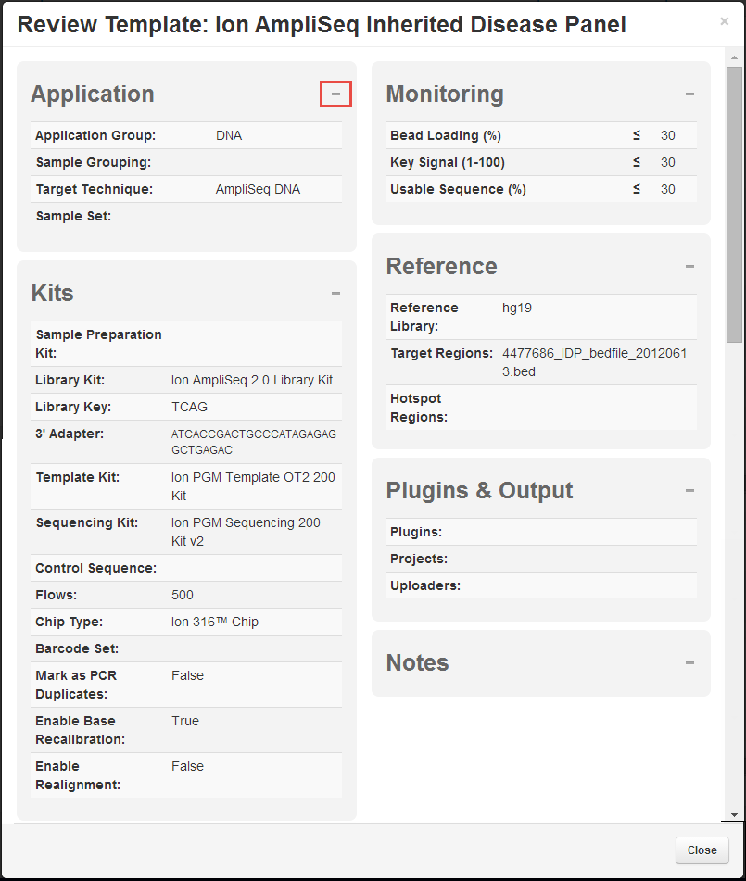746x881 pixels.
Task: Click the 'Barcode Set:' label
Action: click(77, 649)
